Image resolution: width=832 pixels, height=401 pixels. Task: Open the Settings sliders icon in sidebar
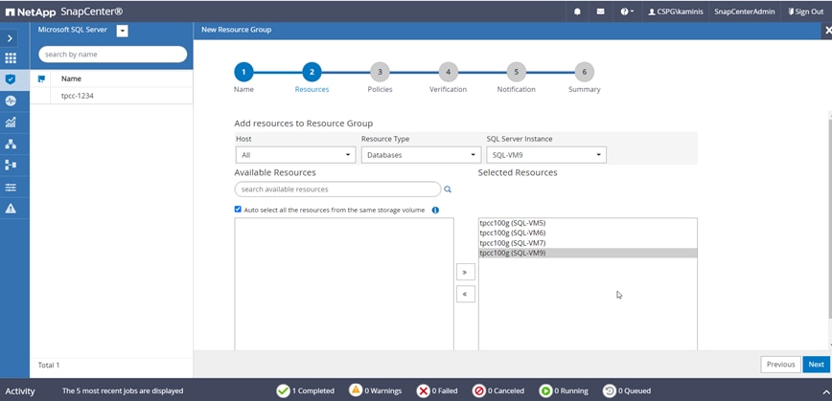click(x=11, y=187)
